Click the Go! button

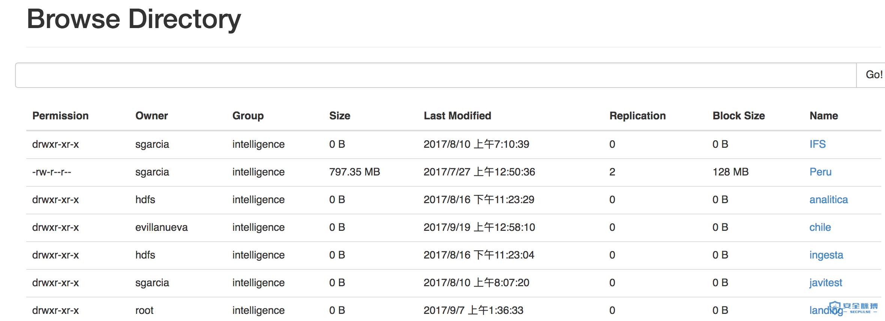tap(873, 75)
